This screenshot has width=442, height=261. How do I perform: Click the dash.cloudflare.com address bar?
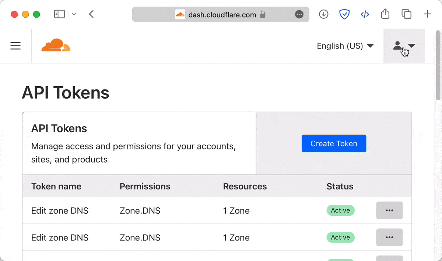coord(221,14)
